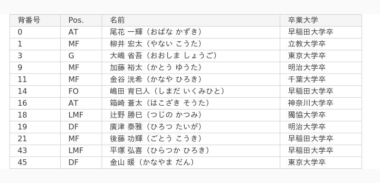Click 千葉大学卒 university cell
The image size is (380, 183).
click(x=321, y=80)
